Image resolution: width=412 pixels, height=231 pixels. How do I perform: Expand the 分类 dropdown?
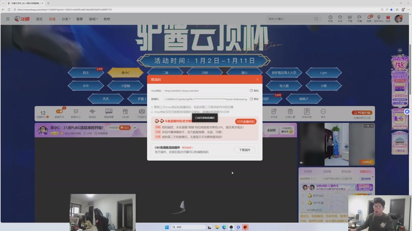(x=66, y=19)
